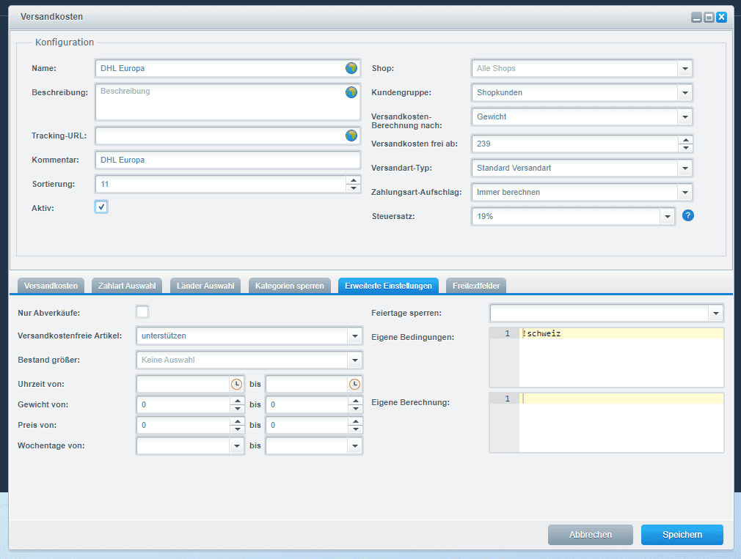This screenshot has width=741, height=559.
Task: Click the blue help icon beside Steuersatz
Action: pyautogui.click(x=687, y=215)
